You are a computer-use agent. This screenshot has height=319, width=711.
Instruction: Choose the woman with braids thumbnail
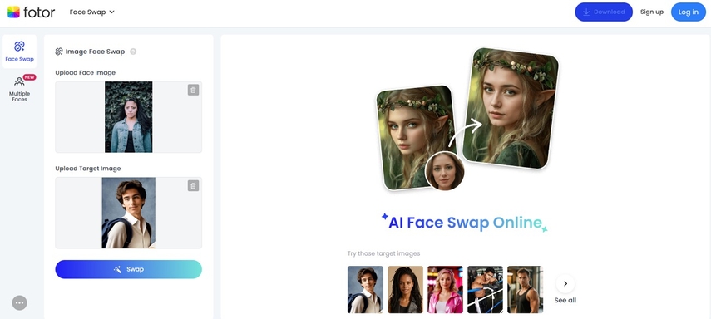pos(405,289)
